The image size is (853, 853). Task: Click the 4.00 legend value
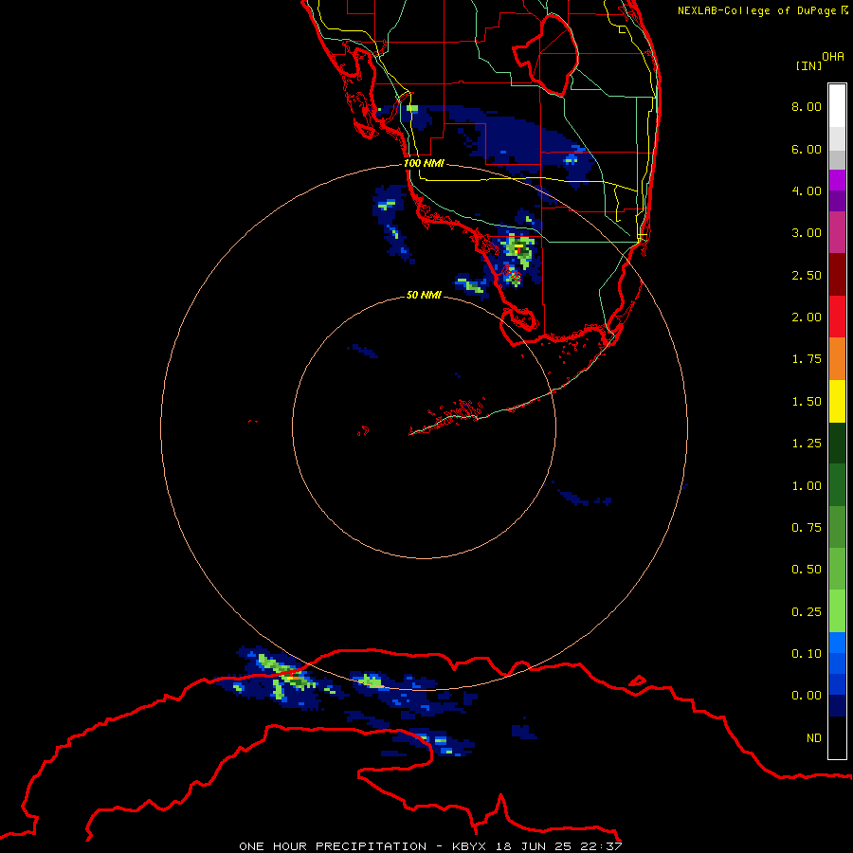pos(807,191)
